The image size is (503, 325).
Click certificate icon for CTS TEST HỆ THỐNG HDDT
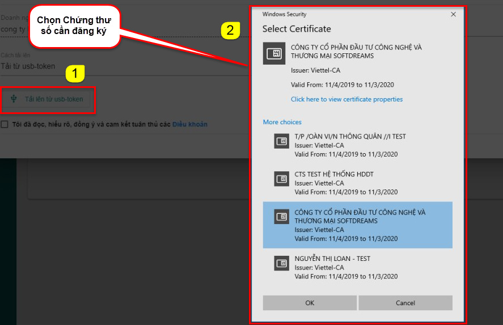pyautogui.click(x=281, y=179)
